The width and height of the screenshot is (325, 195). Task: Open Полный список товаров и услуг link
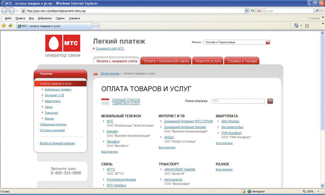126,101
